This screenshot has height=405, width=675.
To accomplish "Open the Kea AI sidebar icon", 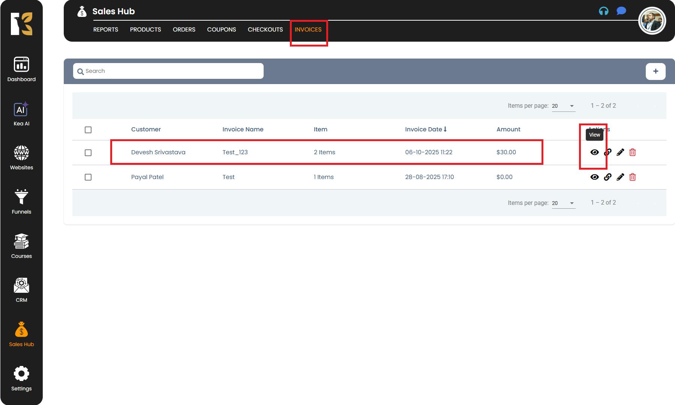I will tap(21, 110).
